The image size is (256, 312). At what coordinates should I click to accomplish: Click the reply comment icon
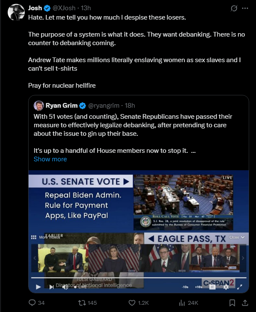(x=32, y=303)
